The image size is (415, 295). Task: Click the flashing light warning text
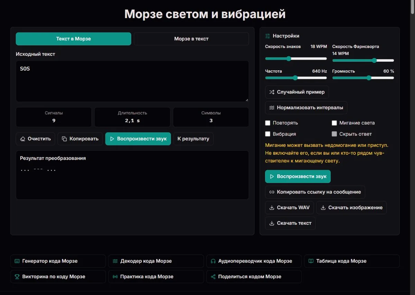pyautogui.click(x=327, y=153)
